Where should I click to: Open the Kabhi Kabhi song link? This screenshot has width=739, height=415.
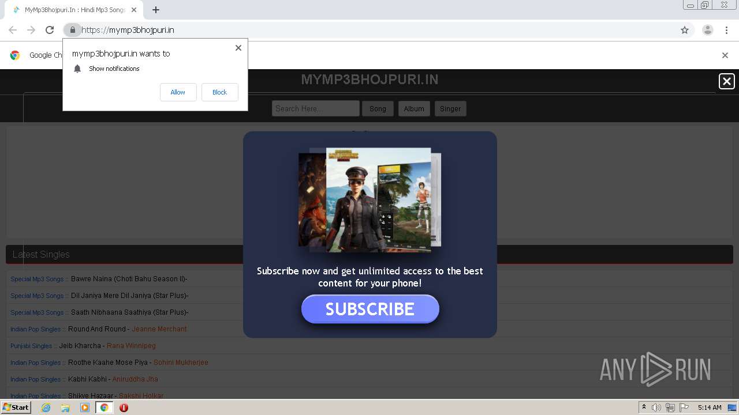pos(87,379)
